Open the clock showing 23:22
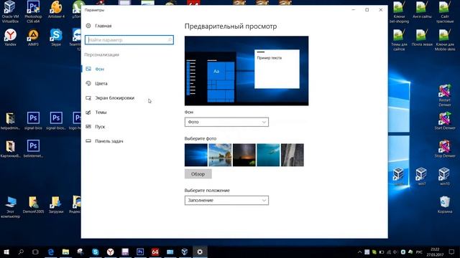Image resolution: width=460 pixels, height=258 pixels. pyautogui.click(x=435, y=252)
